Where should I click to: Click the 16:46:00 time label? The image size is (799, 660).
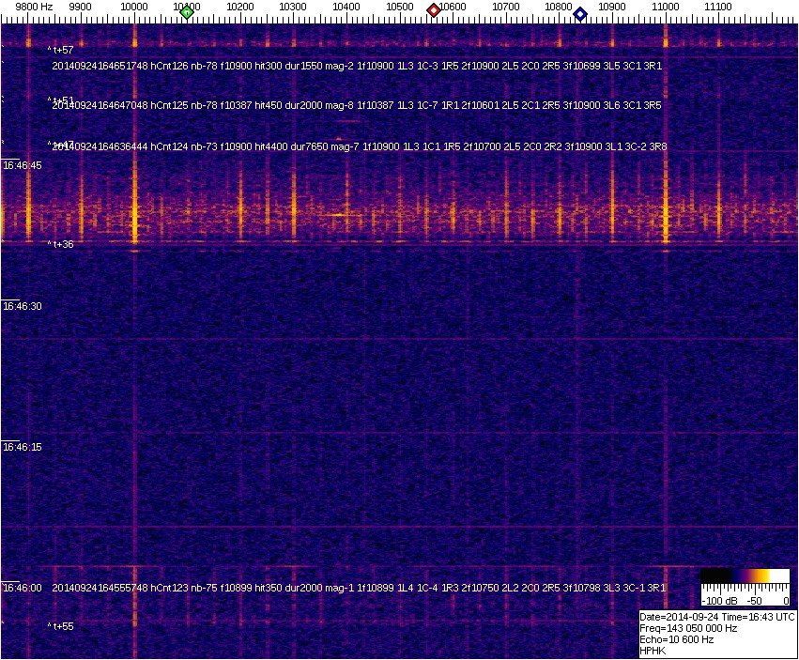click(x=23, y=588)
